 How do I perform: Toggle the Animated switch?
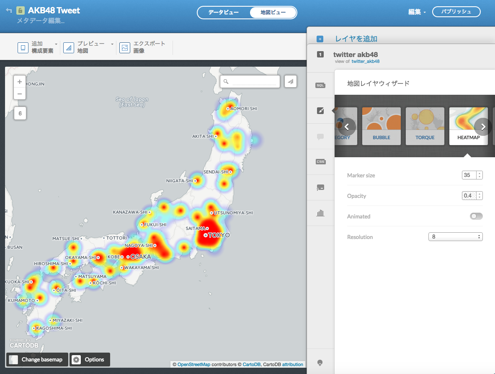476,216
